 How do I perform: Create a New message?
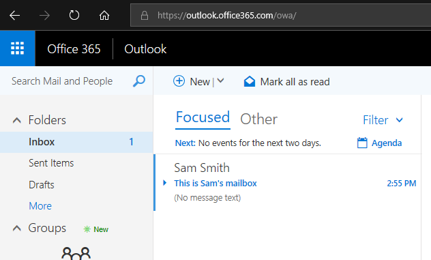[200, 82]
